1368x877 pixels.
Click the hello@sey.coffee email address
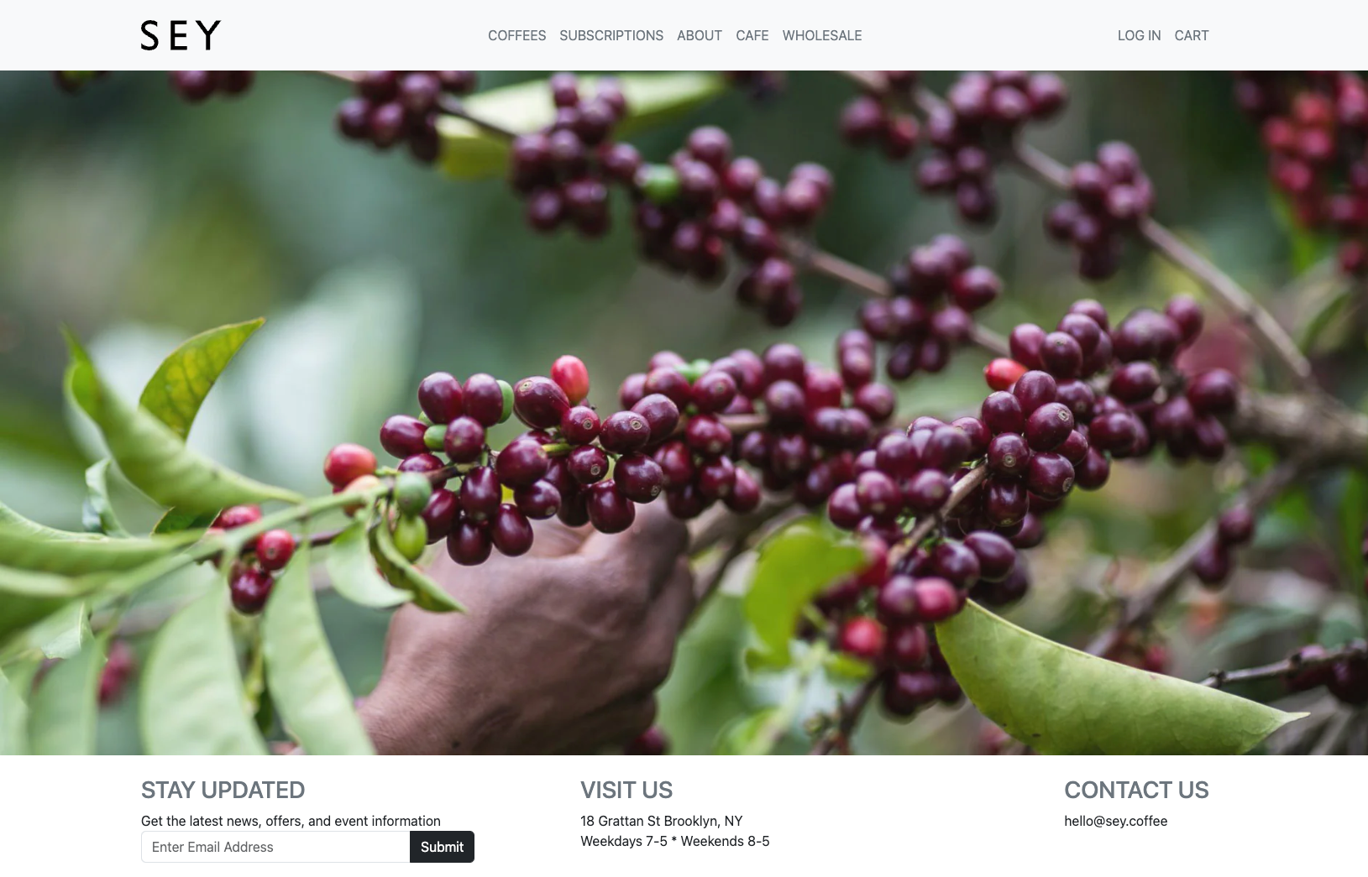[x=1115, y=821]
